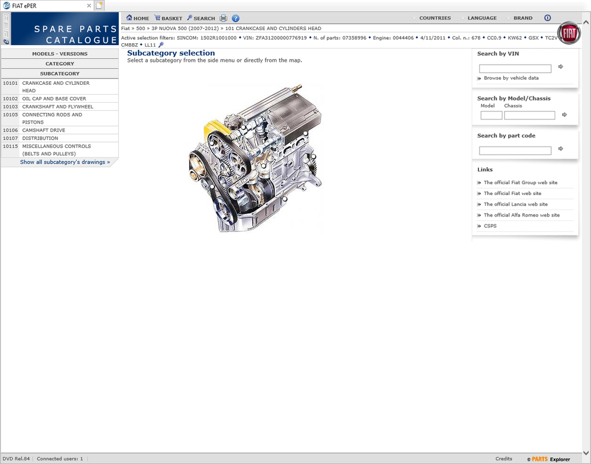Focus the Search by VIN input field
Image resolution: width=591 pixels, height=464 pixels.
click(515, 68)
